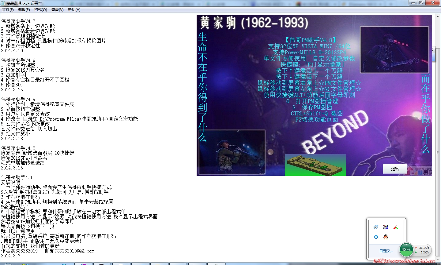Click the 黄家驹 (1962-1993) title on splash
The height and width of the screenshot is (265, 441).
[254, 23]
